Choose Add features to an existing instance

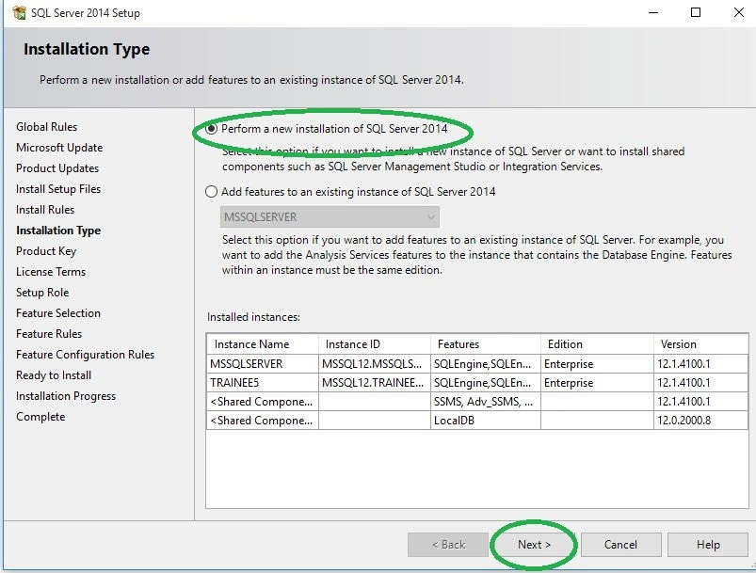tap(211, 192)
